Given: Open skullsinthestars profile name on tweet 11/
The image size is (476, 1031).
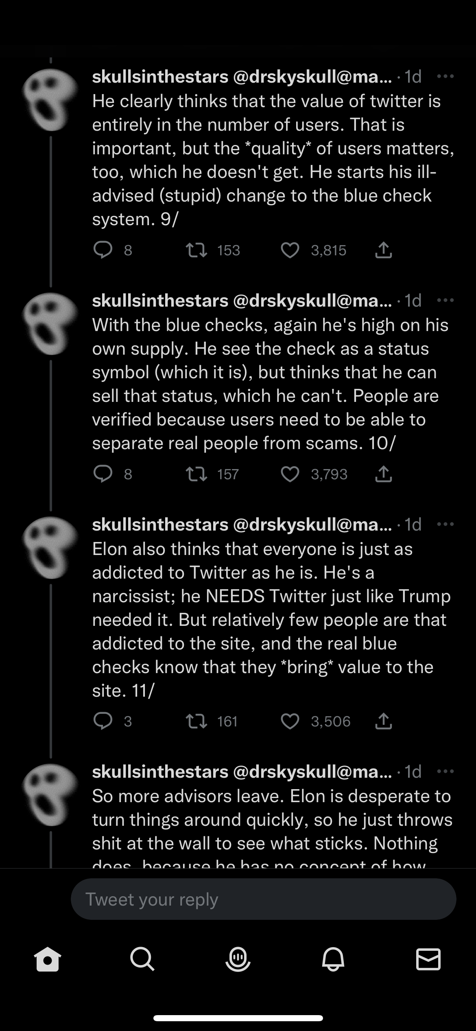Looking at the screenshot, I should coord(160,524).
